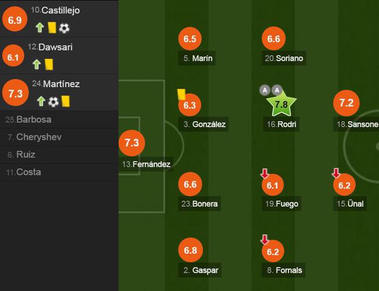Open Sansone's 7.2 rating circle
Viewport: 379px width, 291px height.
[x=346, y=103]
